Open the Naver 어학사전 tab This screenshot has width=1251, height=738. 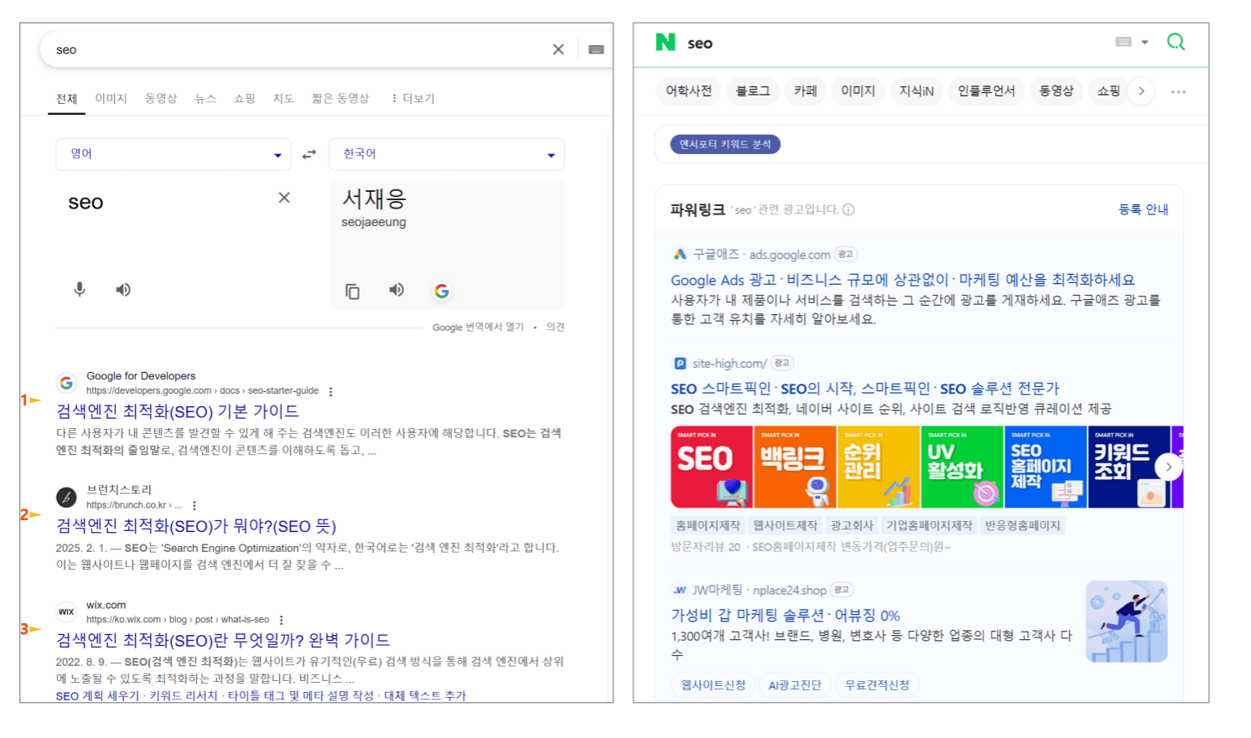point(688,91)
